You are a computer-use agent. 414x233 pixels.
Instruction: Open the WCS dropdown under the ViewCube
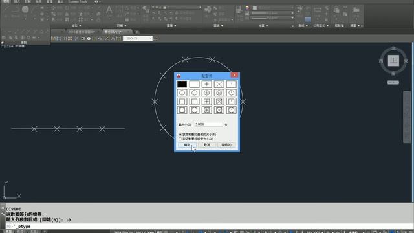tap(393, 82)
